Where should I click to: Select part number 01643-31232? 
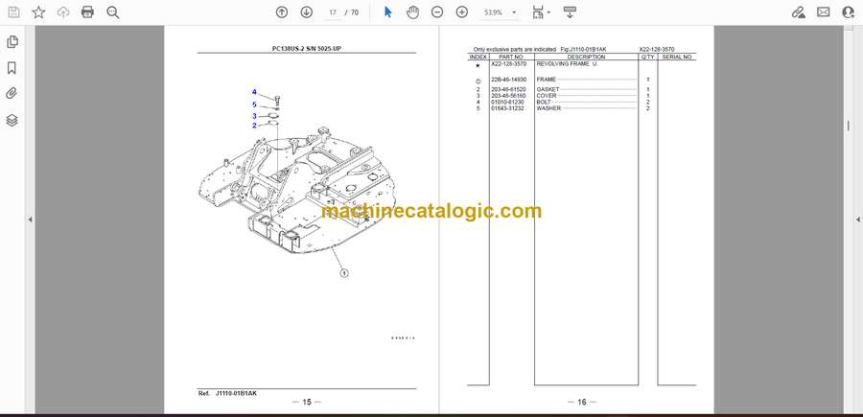507,108
